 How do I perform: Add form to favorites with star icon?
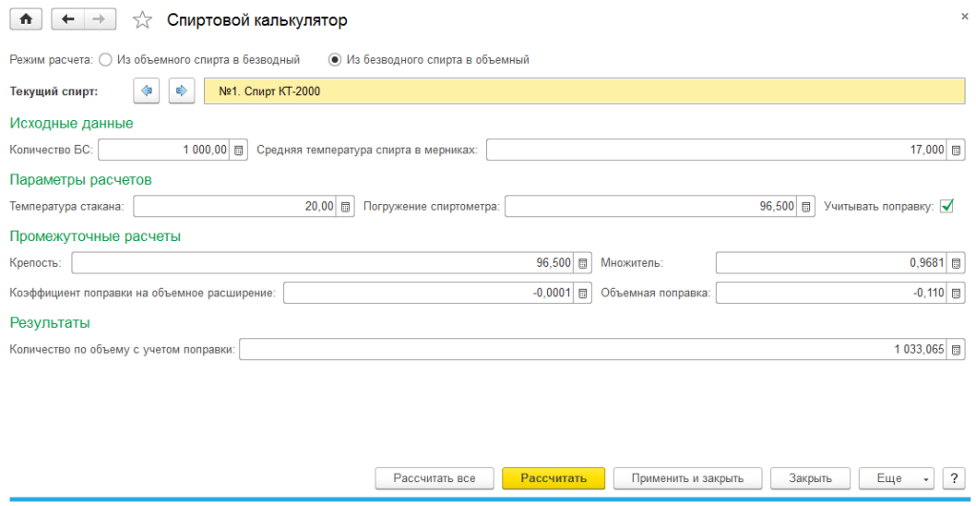142,20
